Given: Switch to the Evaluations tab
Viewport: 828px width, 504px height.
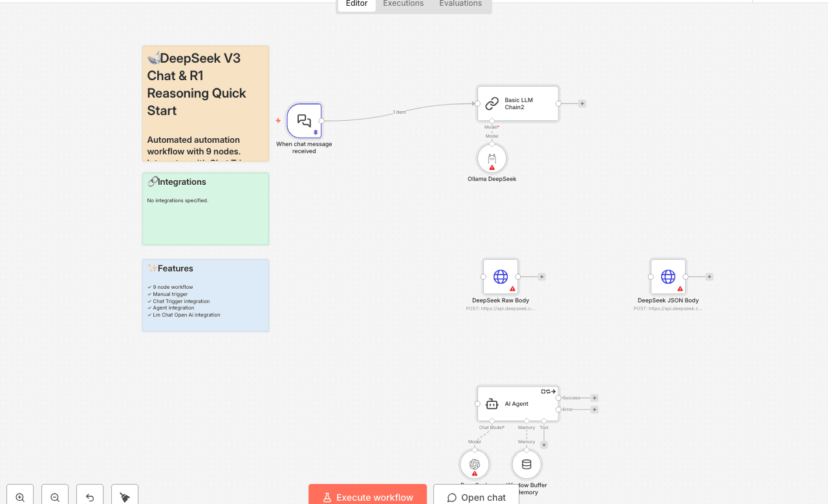Looking at the screenshot, I should click(x=460, y=3).
